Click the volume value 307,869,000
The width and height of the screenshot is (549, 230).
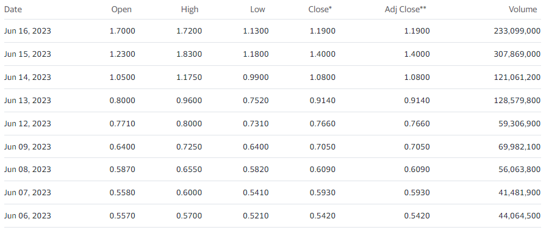point(517,54)
